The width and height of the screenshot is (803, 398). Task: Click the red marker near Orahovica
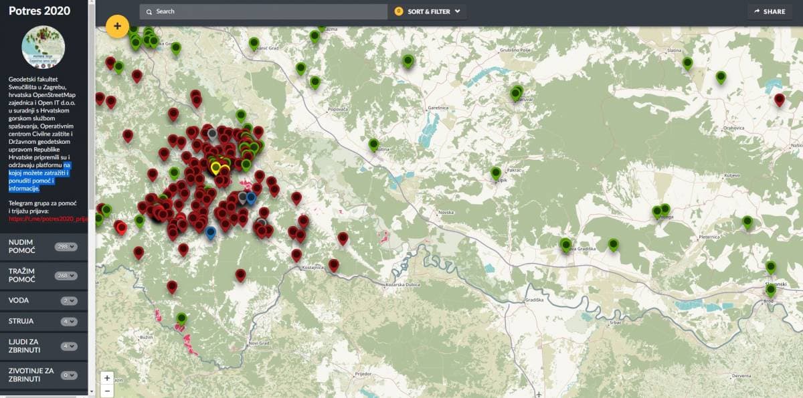[x=779, y=100]
